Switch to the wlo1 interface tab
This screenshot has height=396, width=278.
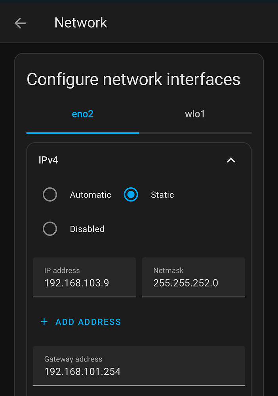[195, 114]
